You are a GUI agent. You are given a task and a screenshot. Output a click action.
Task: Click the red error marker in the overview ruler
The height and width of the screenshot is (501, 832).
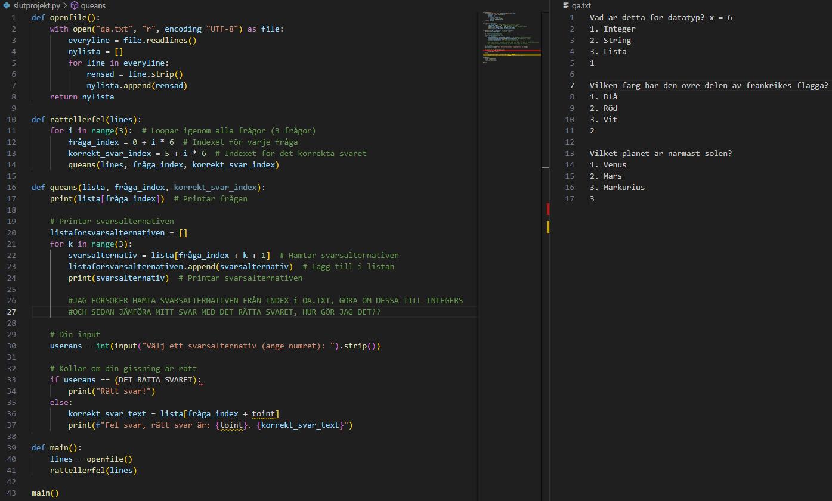[548, 209]
